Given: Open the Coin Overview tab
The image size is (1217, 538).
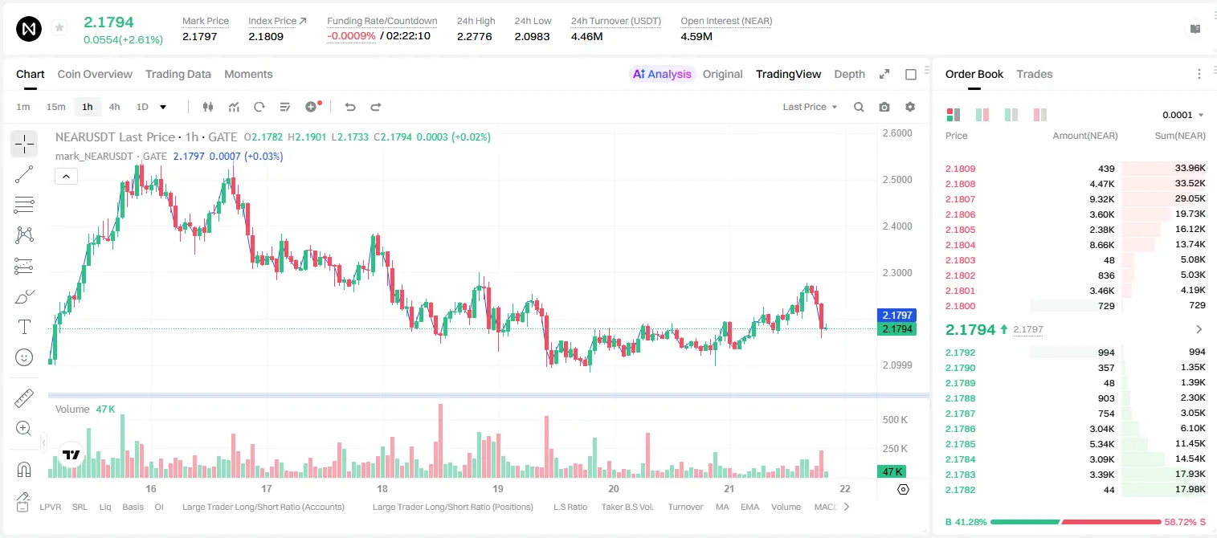Looking at the screenshot, I should (95, 74).
